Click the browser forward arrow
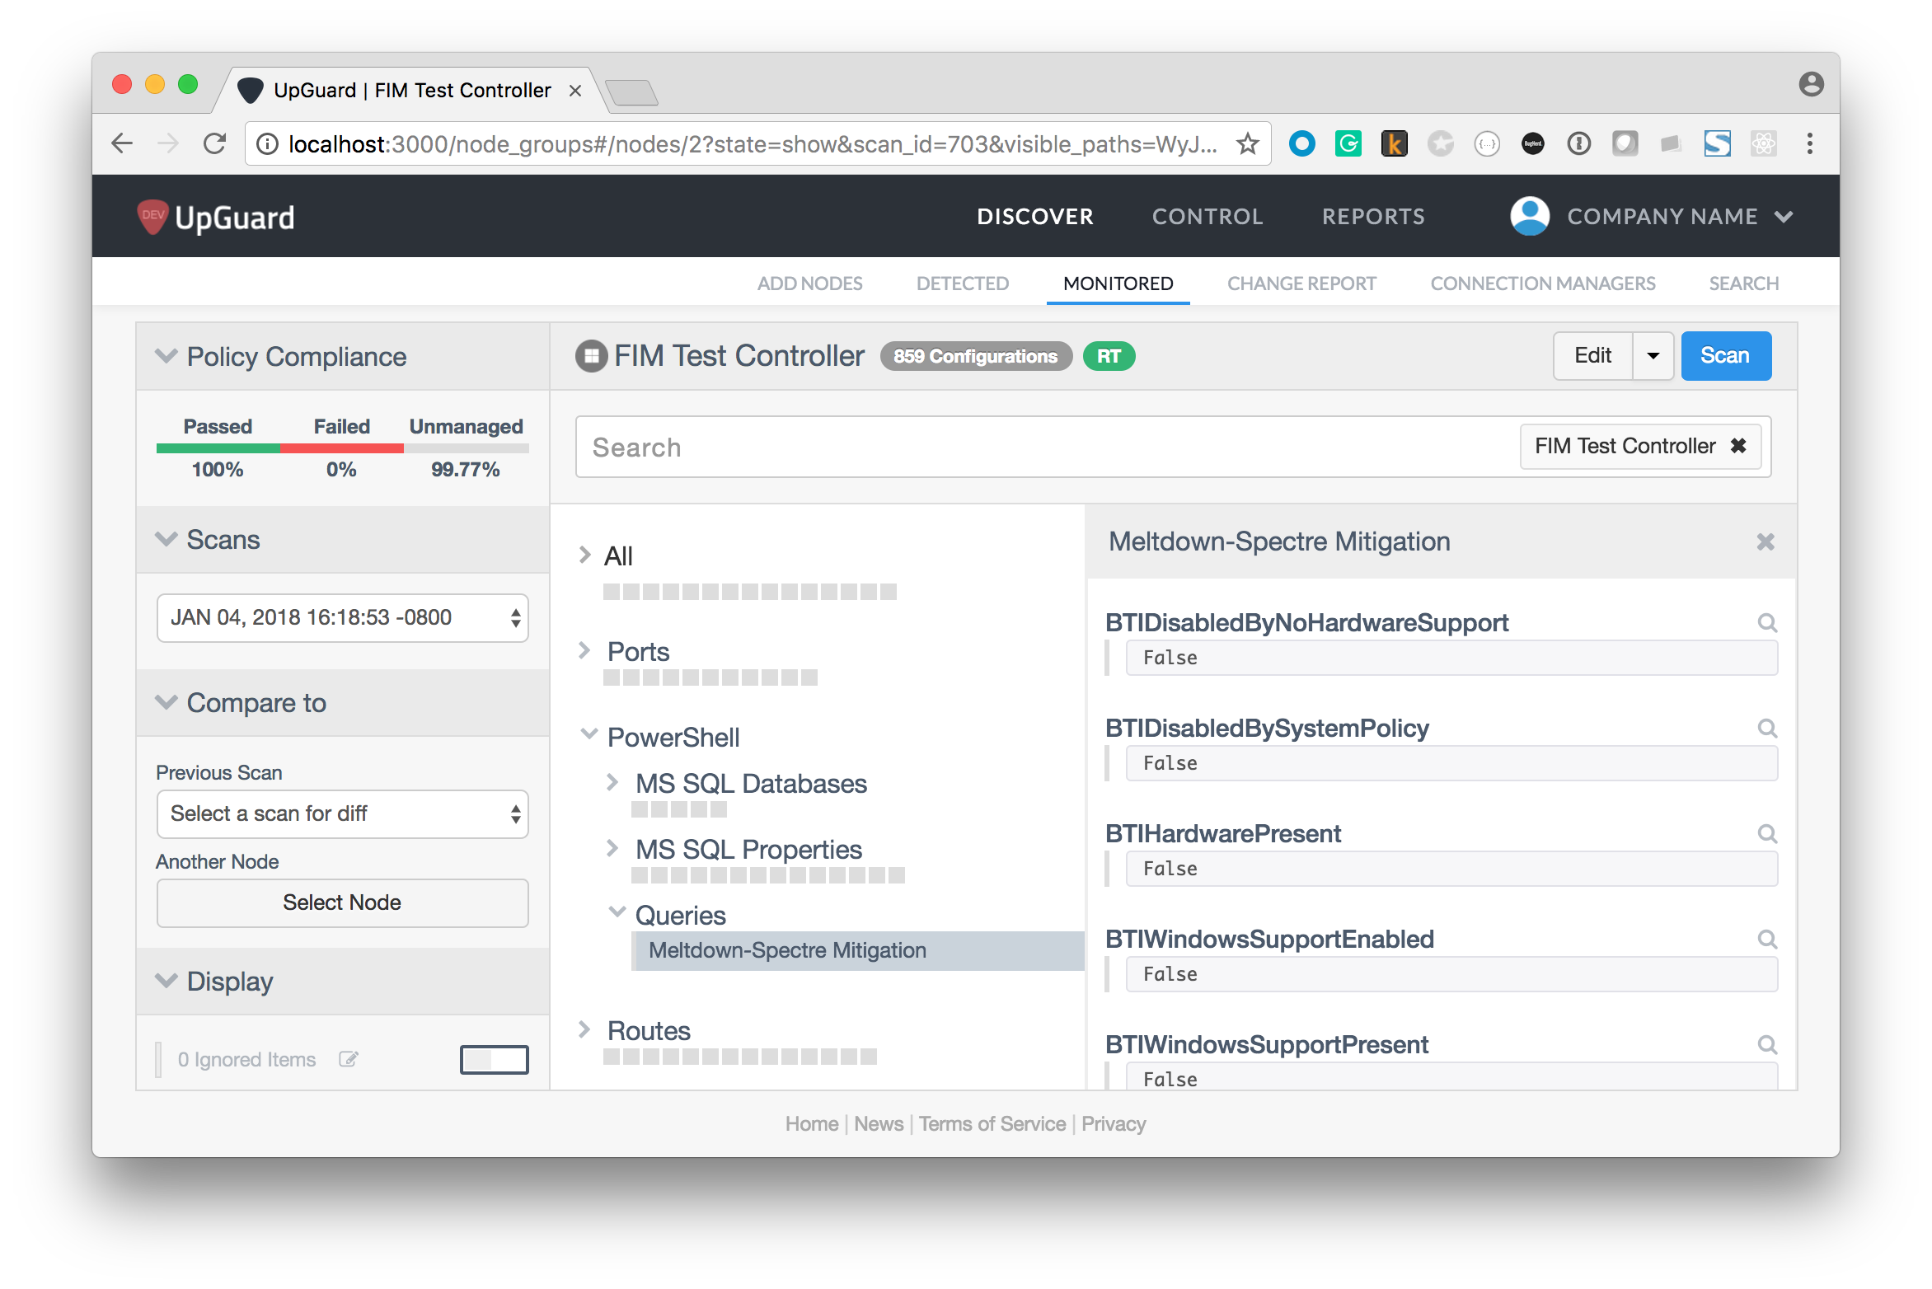The width and height of the screenshot is (1932, 1289). (168, 143)
